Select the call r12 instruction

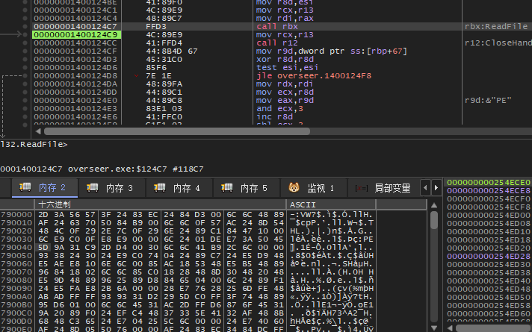coord(277,43)
